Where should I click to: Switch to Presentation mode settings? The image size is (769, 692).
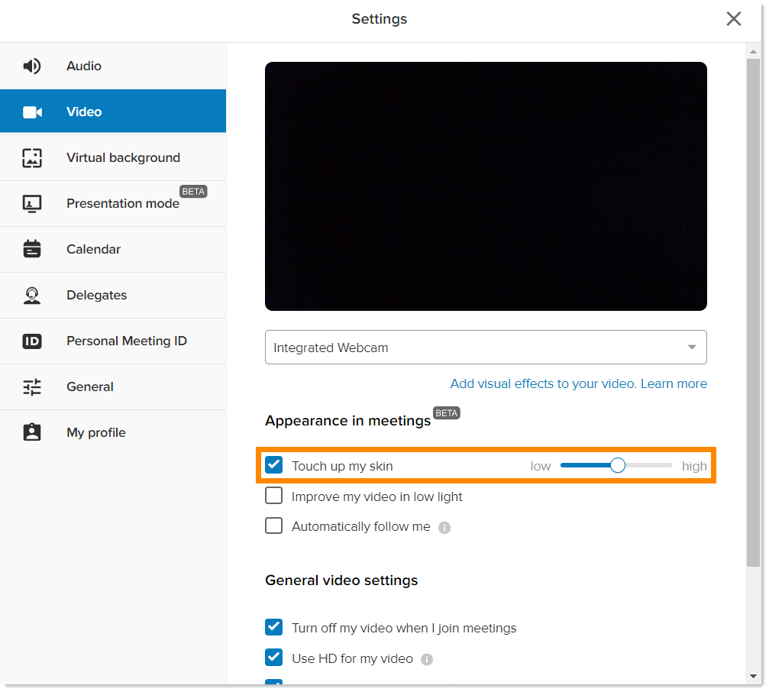(113, 203)
